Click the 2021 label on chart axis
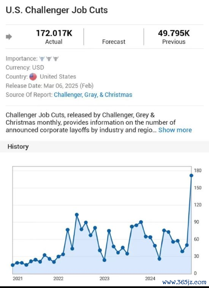The image size is (209, 288). [18, 278]
